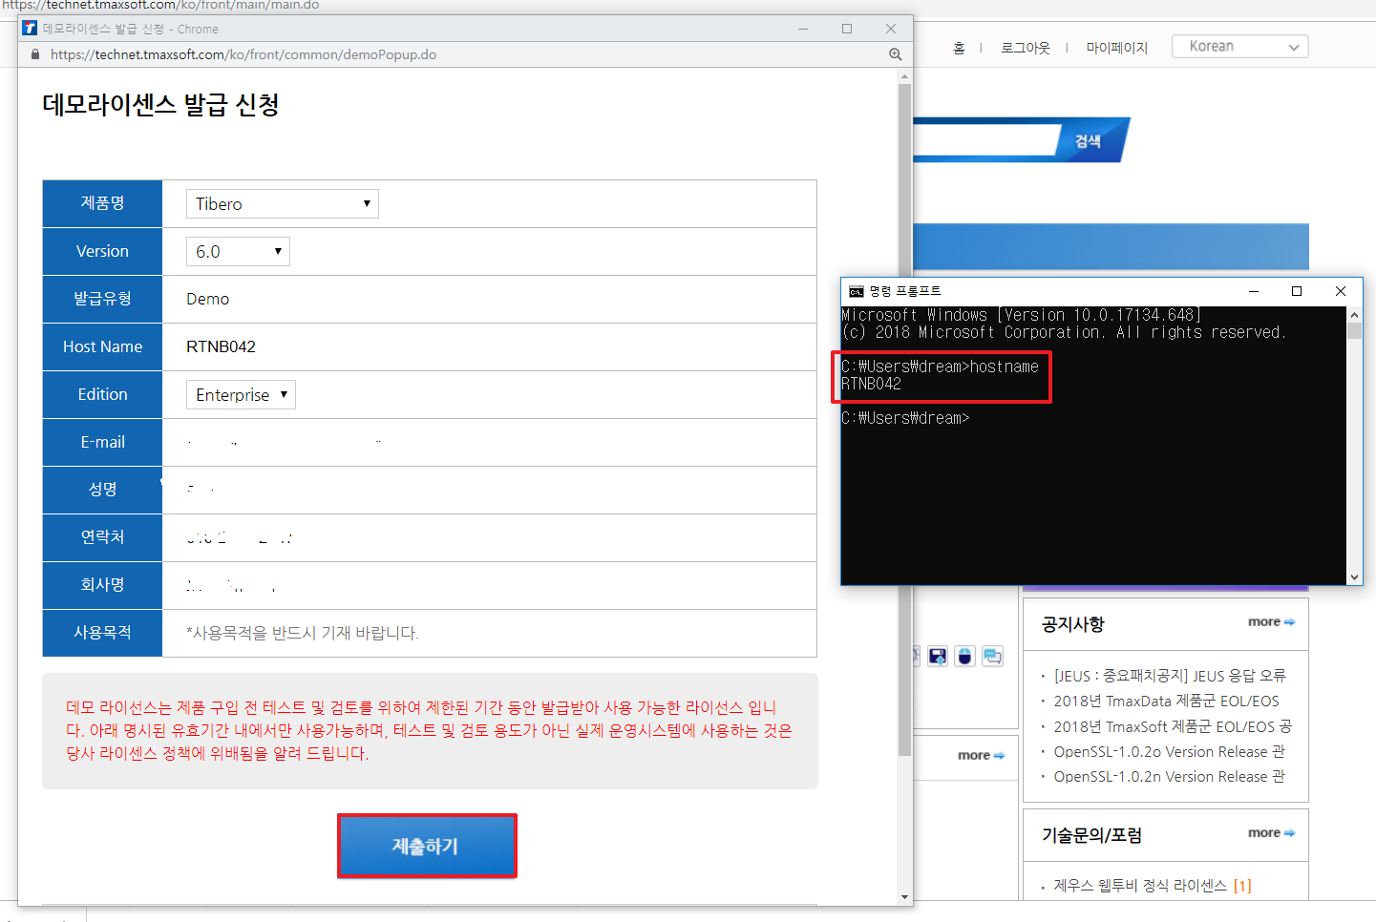Screen dimensions: 1376x922
Task: Click more link in 기술문의/포럼 section
Action: (1271, 832)
